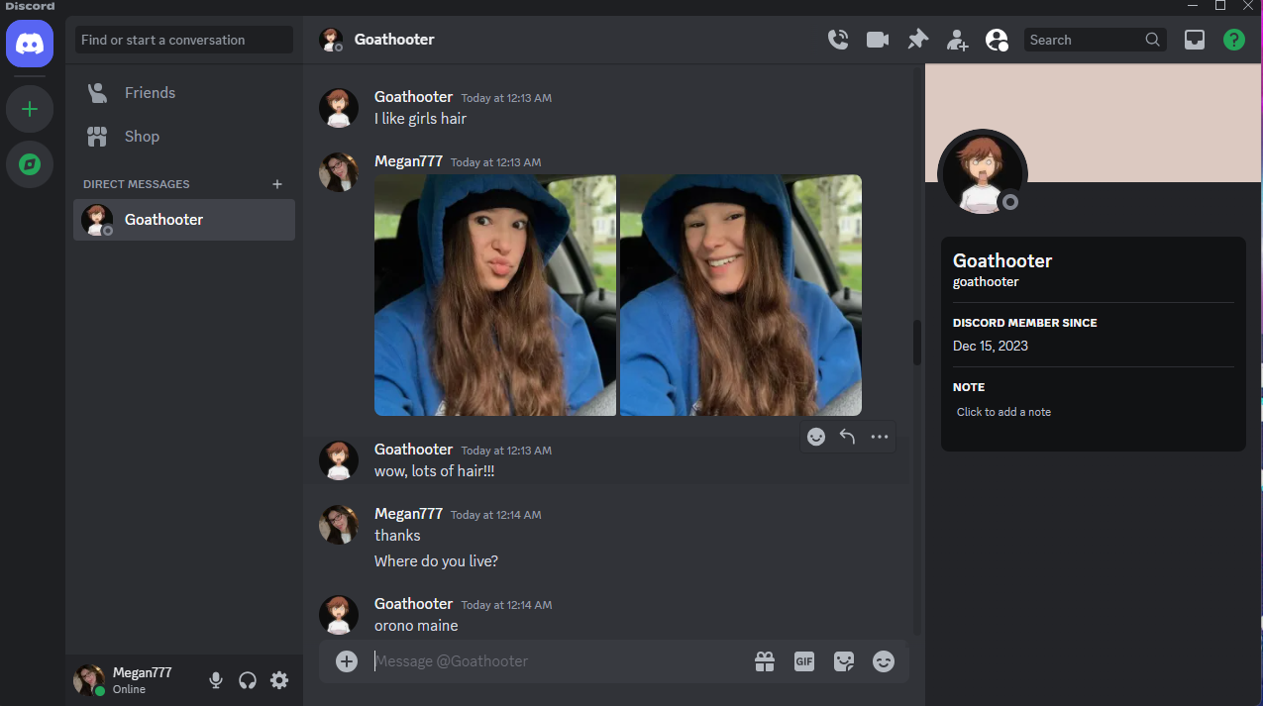The height and width of the screenshot is (706, 1263).
Task: Hide the user profile panel
Action: coord(997,40)
